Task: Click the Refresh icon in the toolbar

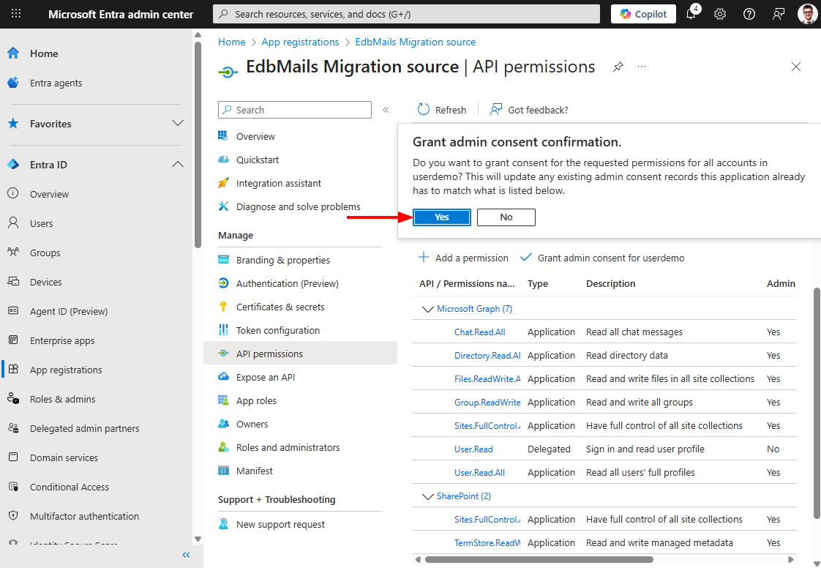Action: pyautogui.click(x=424, y=110)
